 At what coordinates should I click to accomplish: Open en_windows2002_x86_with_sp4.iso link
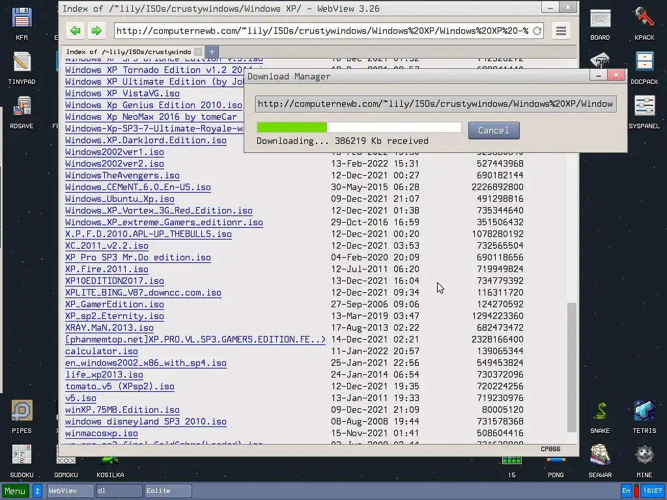[146, 363]
